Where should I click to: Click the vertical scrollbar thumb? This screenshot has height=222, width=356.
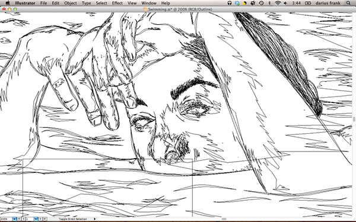(354, 119)
